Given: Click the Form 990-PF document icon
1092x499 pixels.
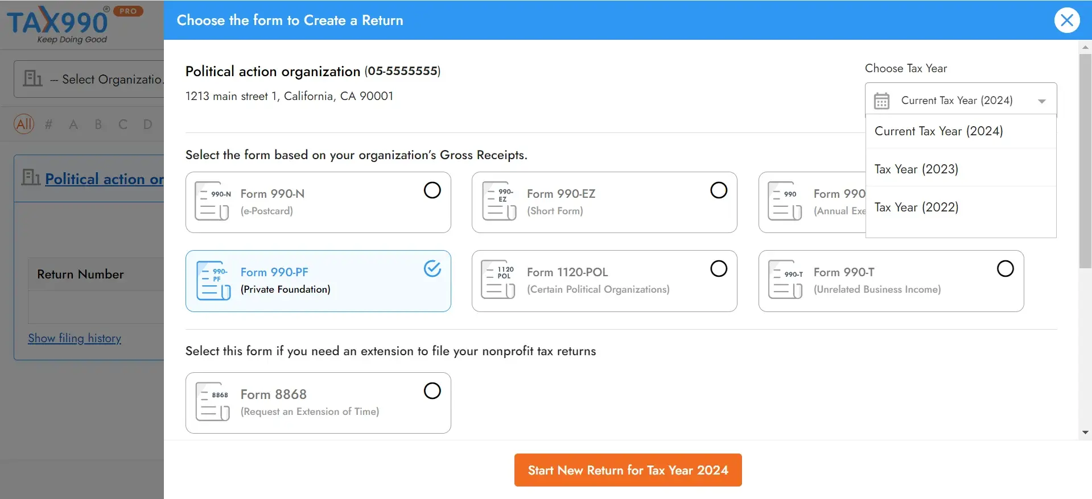Looking at the screenshot, I should (x=213, y=280).
